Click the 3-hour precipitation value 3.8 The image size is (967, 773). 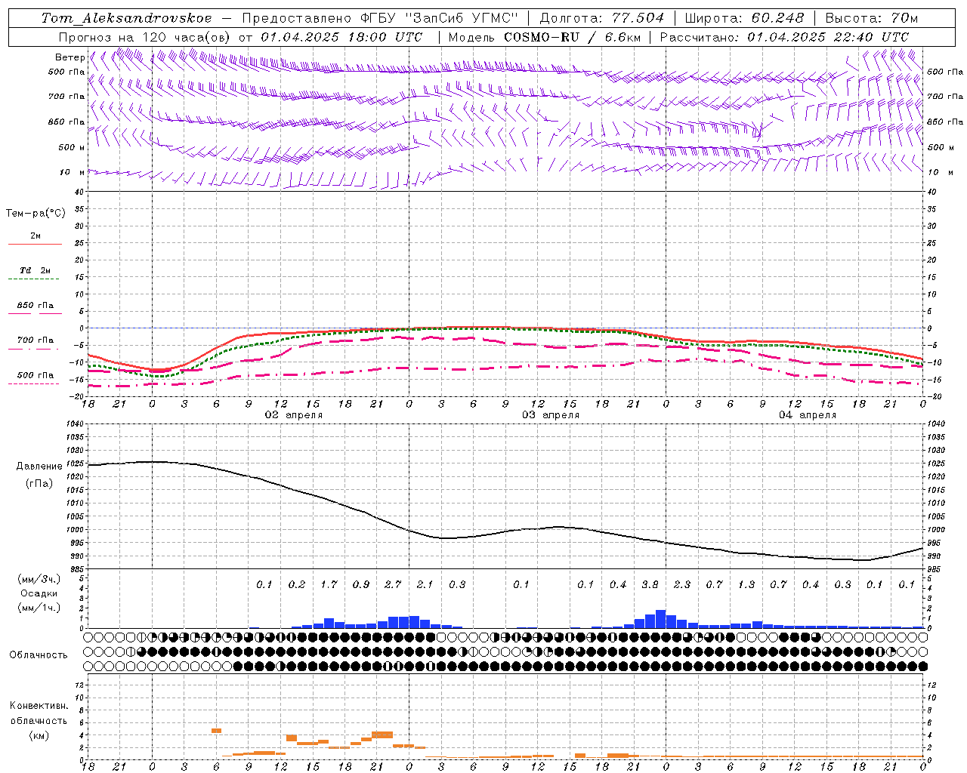[x=650, y=584]
